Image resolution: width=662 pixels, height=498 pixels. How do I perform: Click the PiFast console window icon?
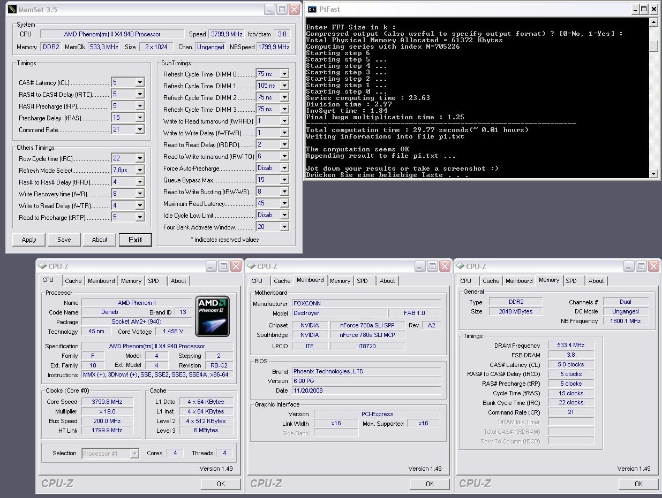(312, 9)
